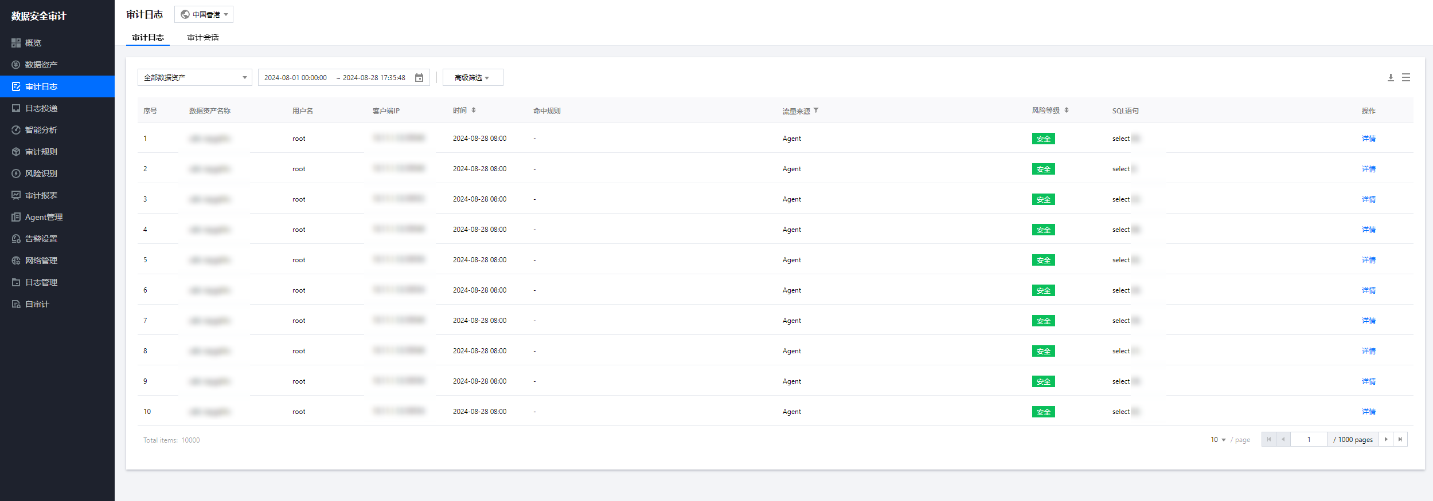This screenshot has height=501, width=1433.
Task: Open 详情 for row 10
Action: (1369, 412)
